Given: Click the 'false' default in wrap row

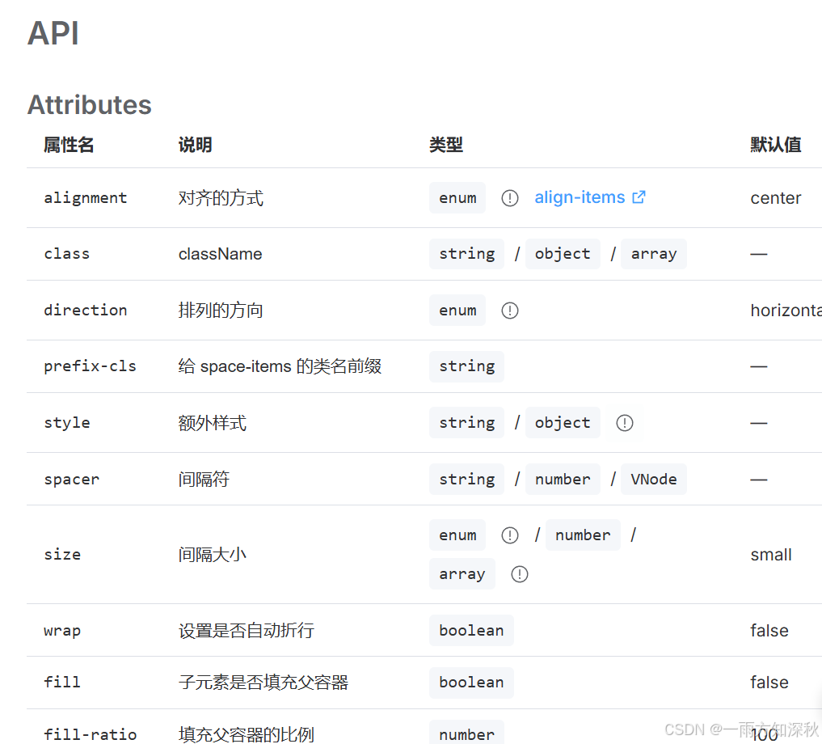Looking at the screenshot, I should (x=769, y=630).
